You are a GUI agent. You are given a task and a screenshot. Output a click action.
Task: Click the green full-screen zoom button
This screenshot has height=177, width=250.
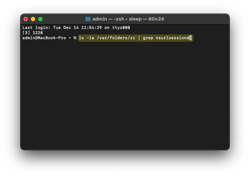point(40,19)
